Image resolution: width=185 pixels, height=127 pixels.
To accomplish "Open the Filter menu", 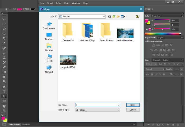I will pyautogui.click(x=59, y=3).
